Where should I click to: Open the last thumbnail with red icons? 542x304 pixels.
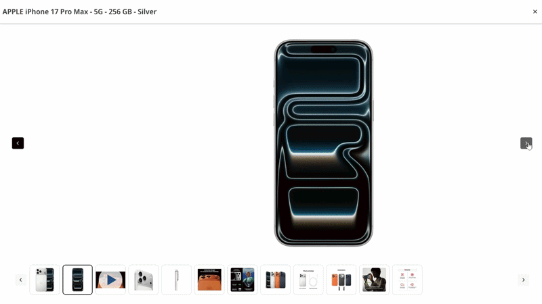407,280
